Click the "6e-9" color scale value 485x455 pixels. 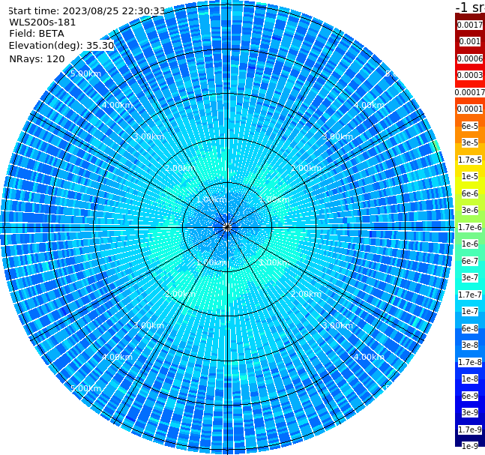tap(470, 396)
